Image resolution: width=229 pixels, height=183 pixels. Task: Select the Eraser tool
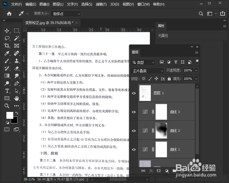coord(17,68)
